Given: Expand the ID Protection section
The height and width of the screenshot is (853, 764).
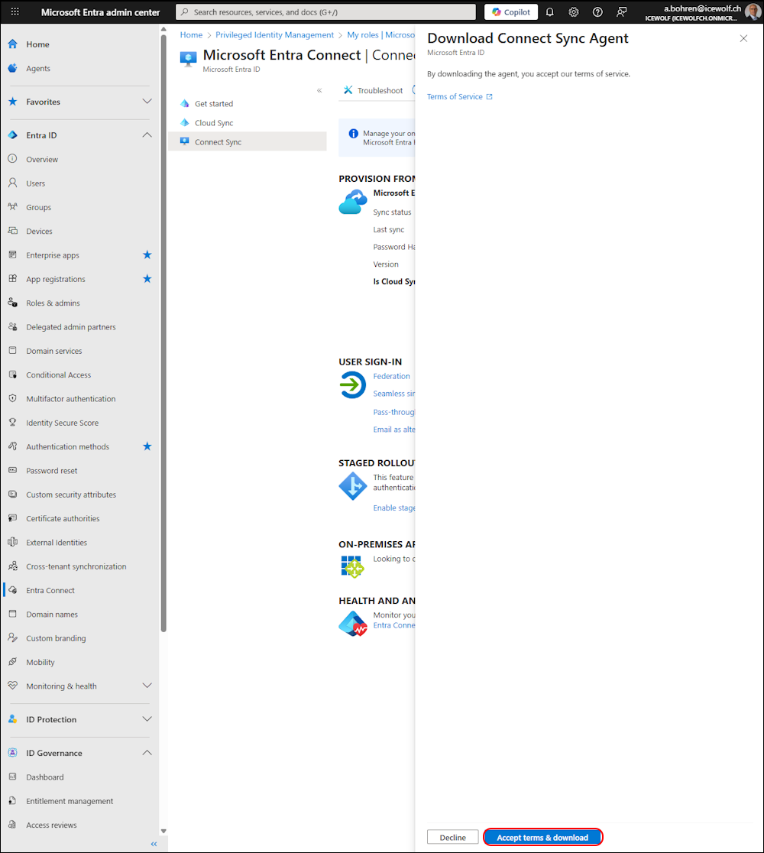Looking at the screenshot, I should (x=147, y=720).
